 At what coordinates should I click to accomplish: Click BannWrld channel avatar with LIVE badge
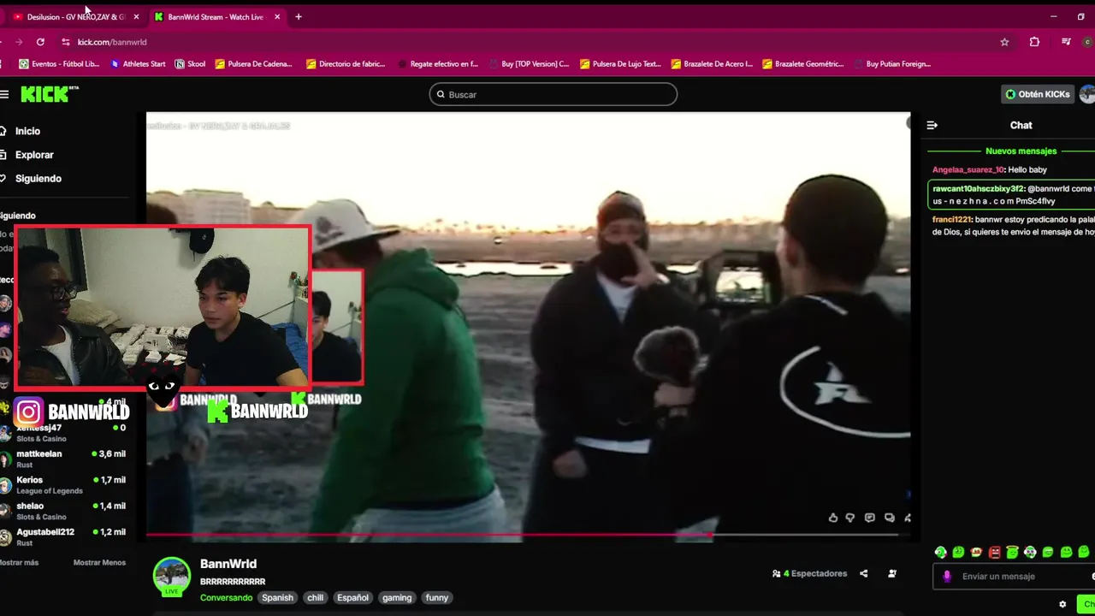(172, 577)
